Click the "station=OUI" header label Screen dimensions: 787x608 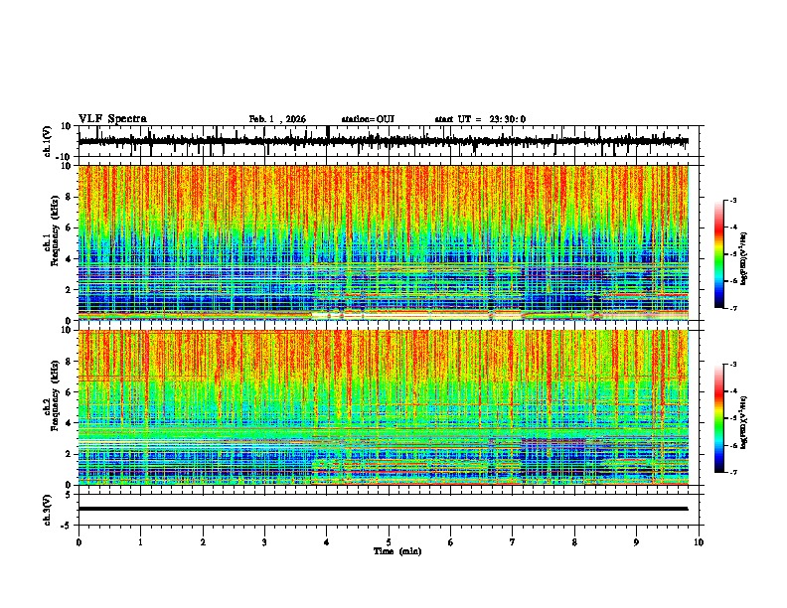point(368,119)
